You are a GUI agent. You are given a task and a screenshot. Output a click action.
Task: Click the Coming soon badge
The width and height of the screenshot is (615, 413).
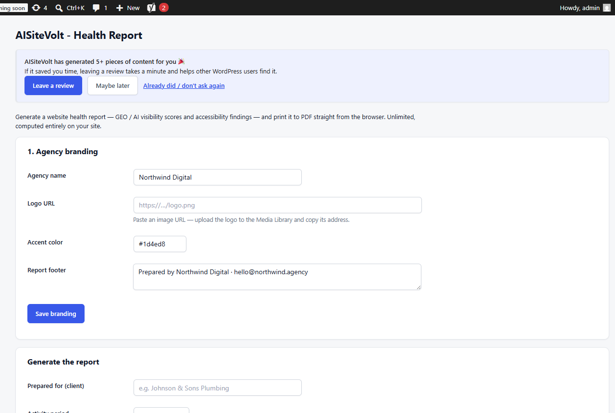point(13,8)
